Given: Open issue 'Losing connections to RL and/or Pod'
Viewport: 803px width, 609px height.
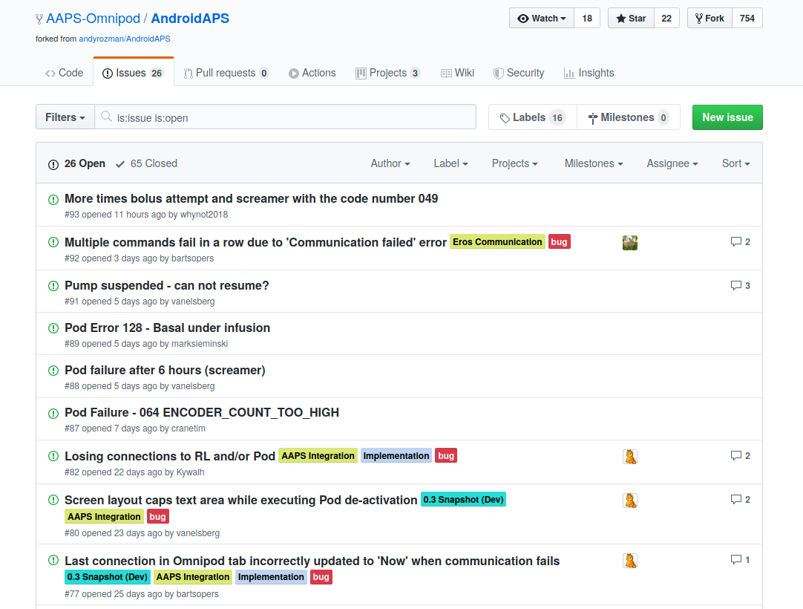Looking at the screenshot, I should pos(169,456).
